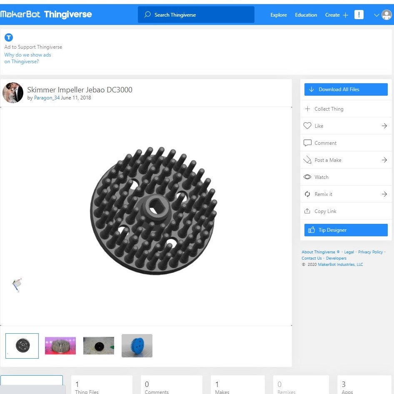Open the Legal link
The height and width of the screenshot is (394, 394).
point(349,252)
